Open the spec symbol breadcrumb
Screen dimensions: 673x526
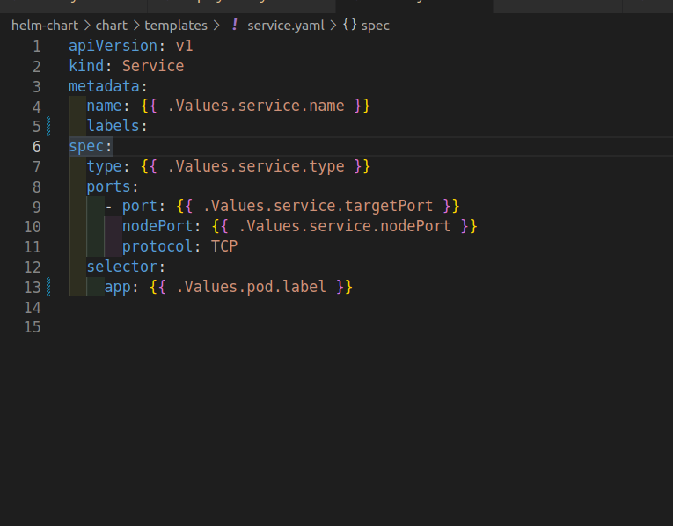[x=375, y=26]
